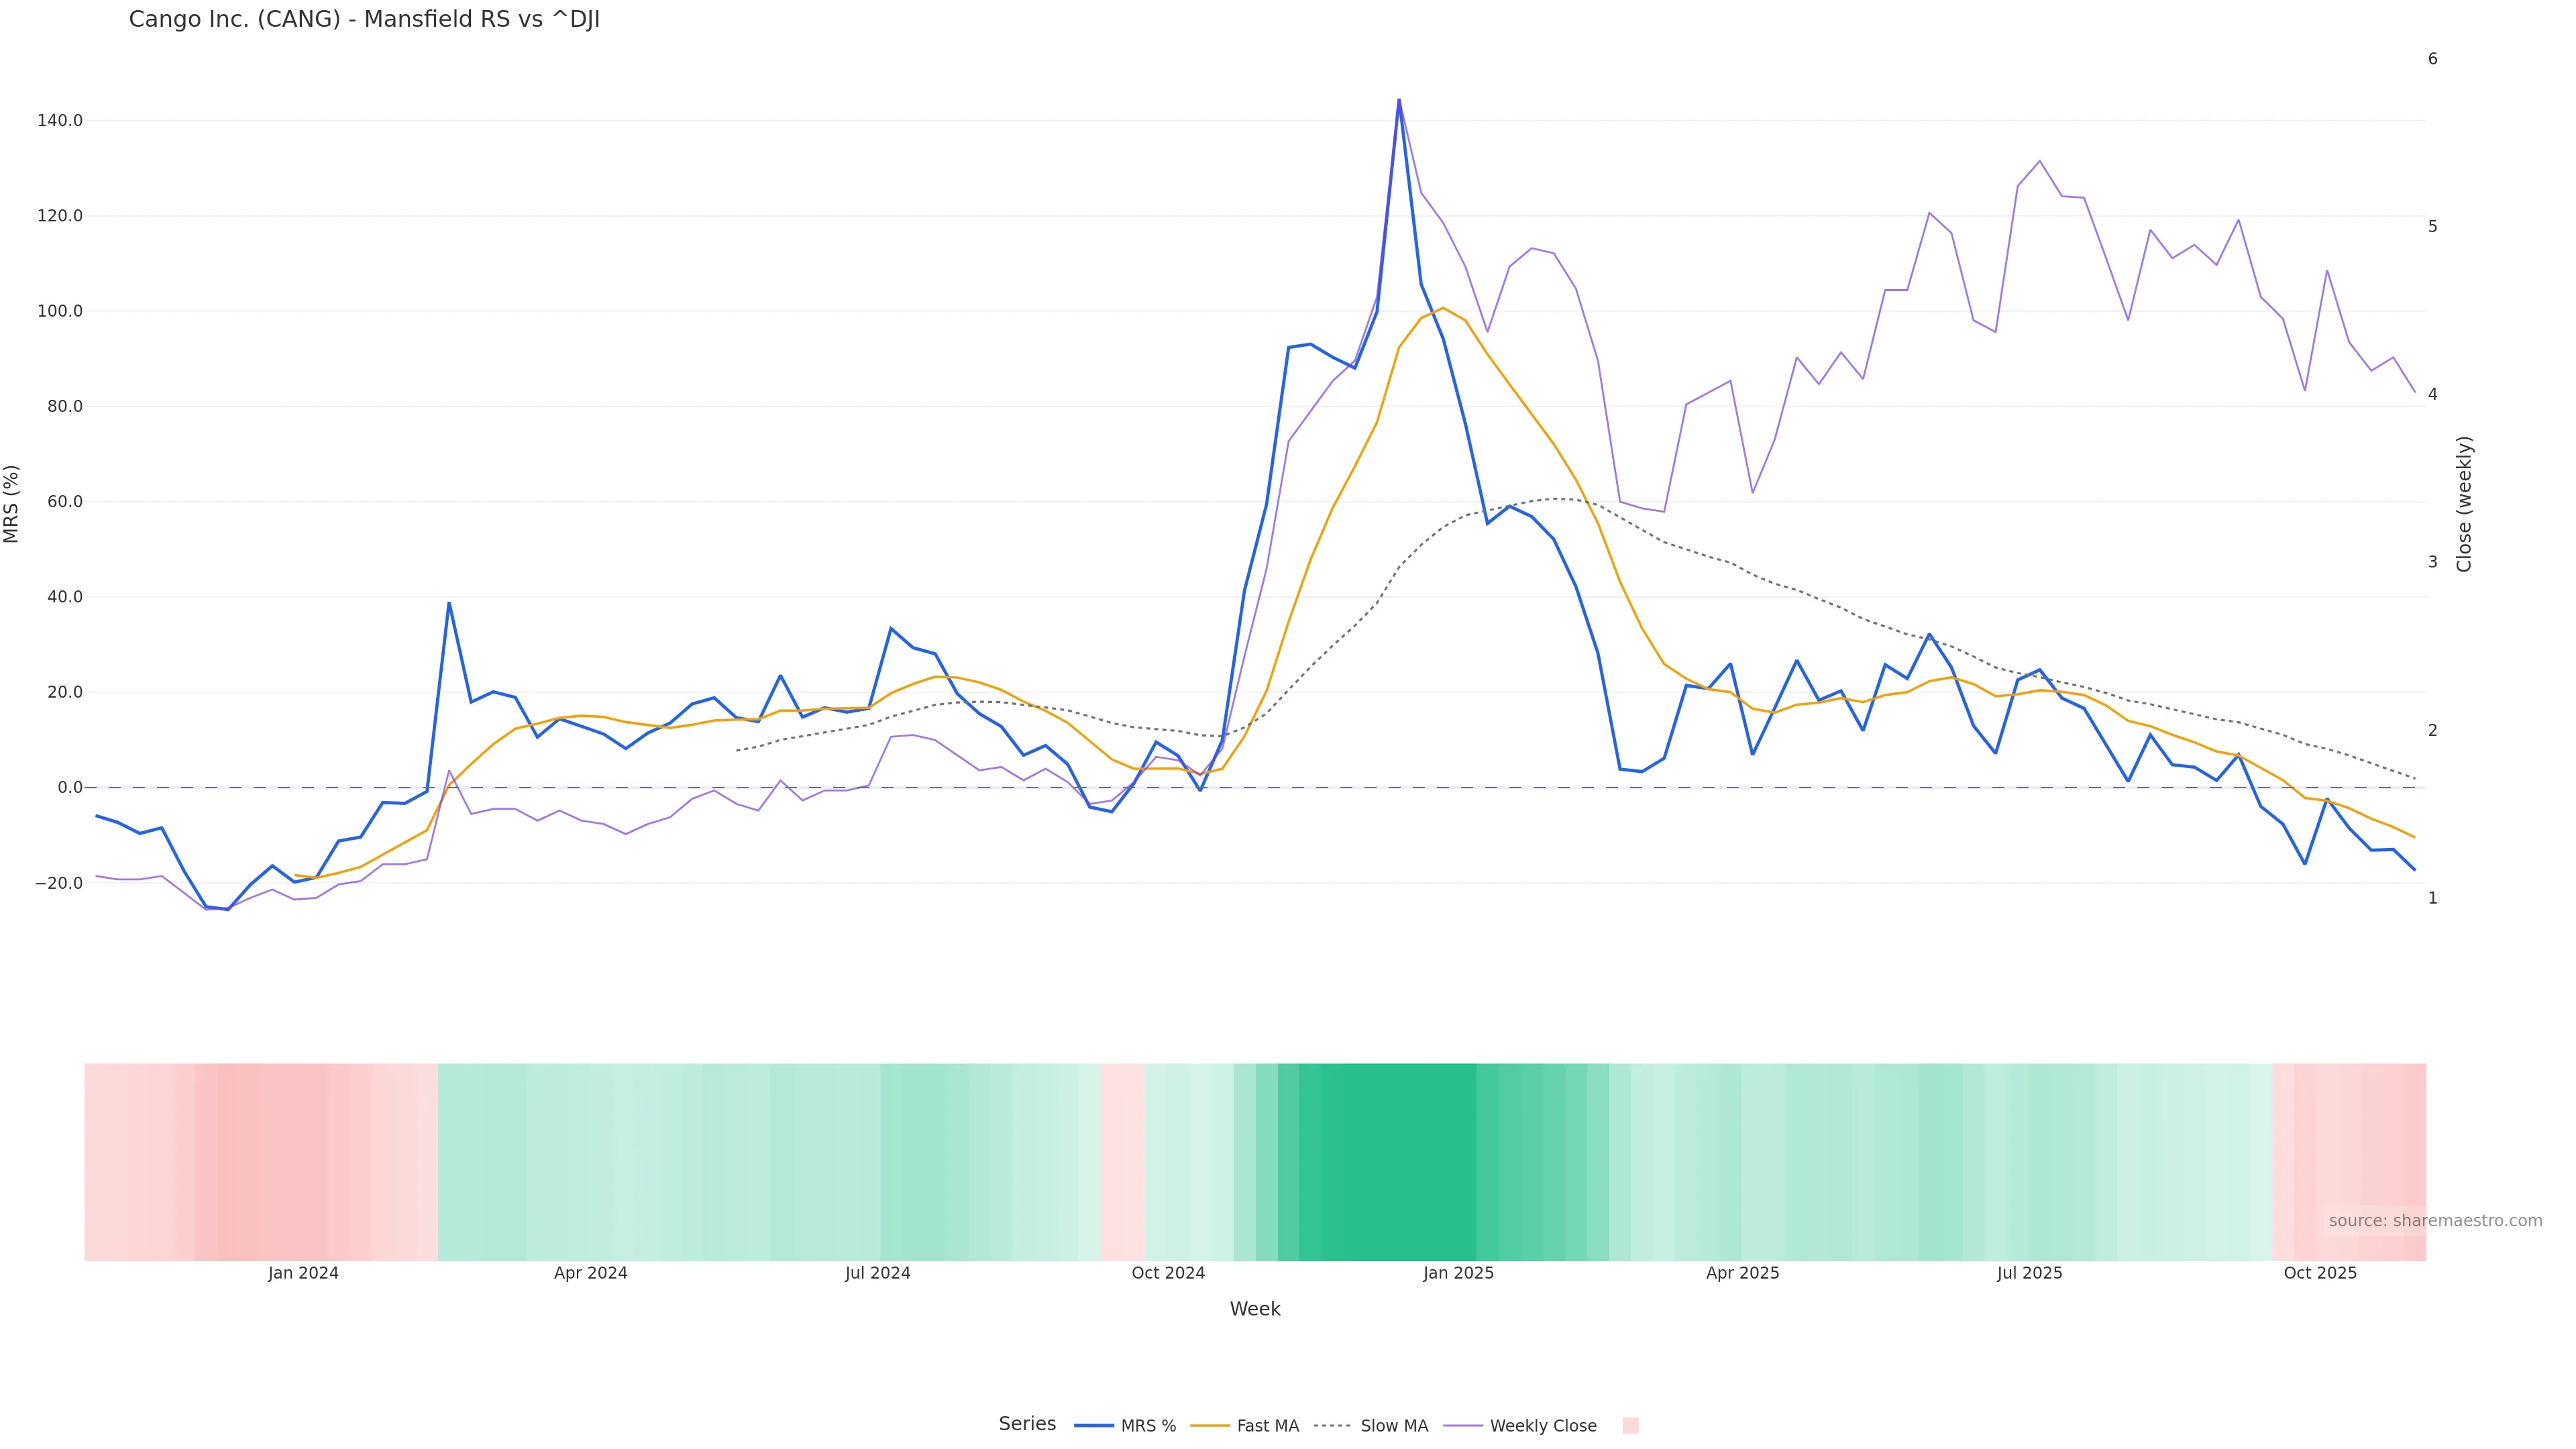
Task: Click the Close (weekly) right axis title
Action: click(x=2464, y=504)
